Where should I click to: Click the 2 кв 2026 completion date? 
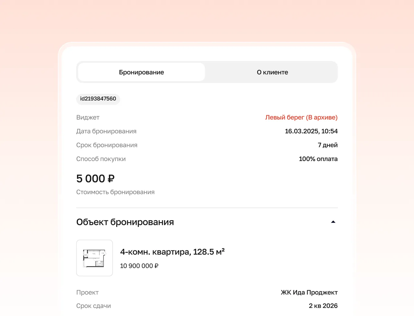323,306
